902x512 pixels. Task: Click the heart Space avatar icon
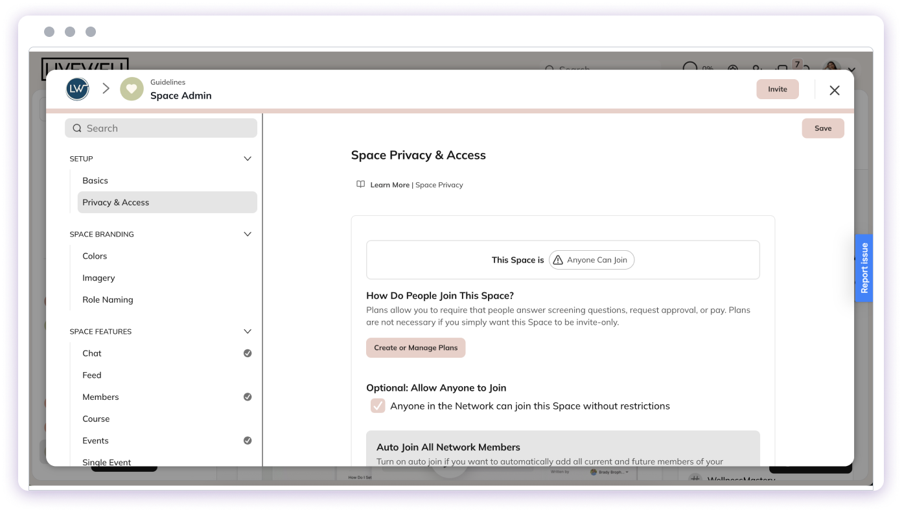pyautogui.click(x=132, y=89)
